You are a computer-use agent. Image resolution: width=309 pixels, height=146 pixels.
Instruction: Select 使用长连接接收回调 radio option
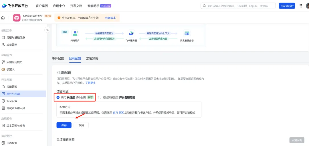(58, 98)
